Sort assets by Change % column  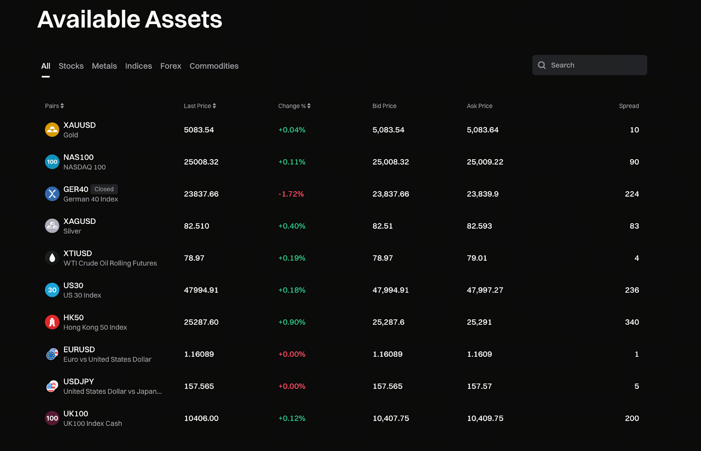click(294, 106)
